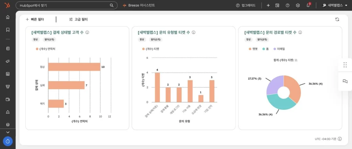Open the Marketing megaphone icon in sidebar
The height and width of the screenshot is (149, 352).
[x=8, y=61]
